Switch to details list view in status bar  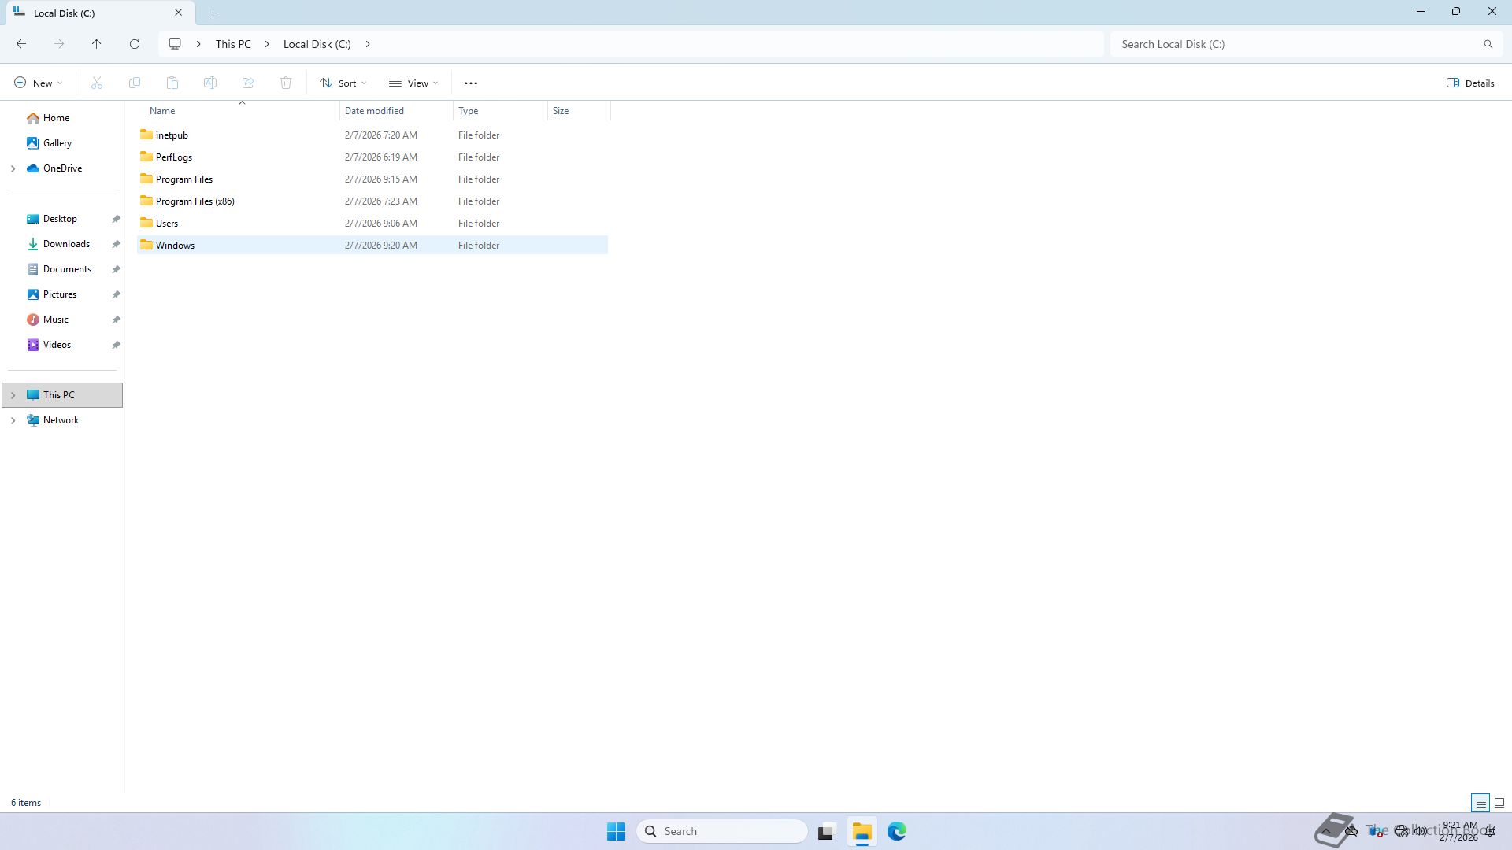click(1480, 803)
